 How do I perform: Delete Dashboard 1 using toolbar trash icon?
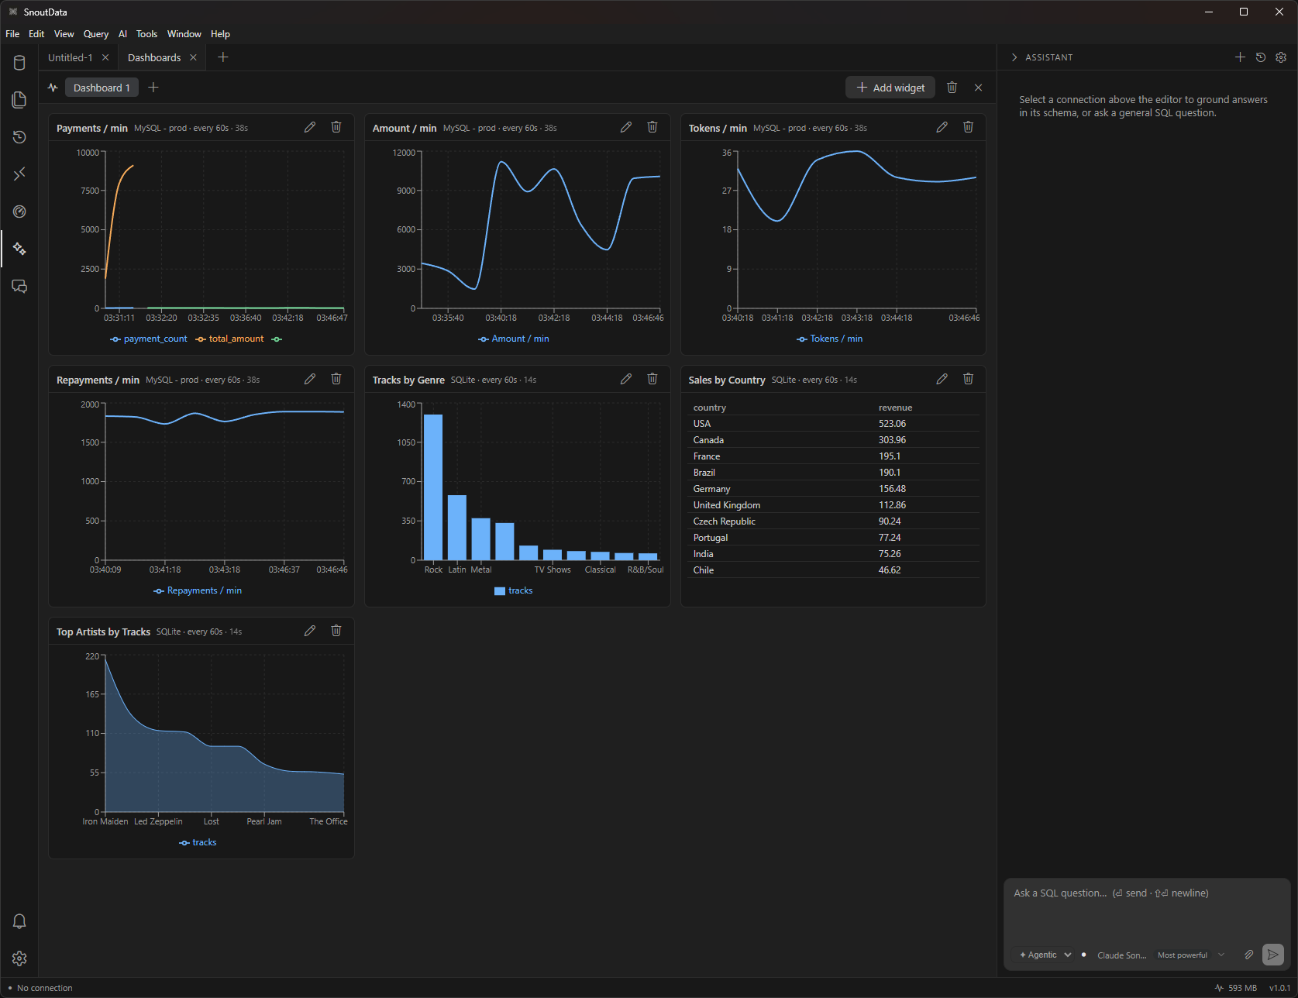tap(952, 88)
